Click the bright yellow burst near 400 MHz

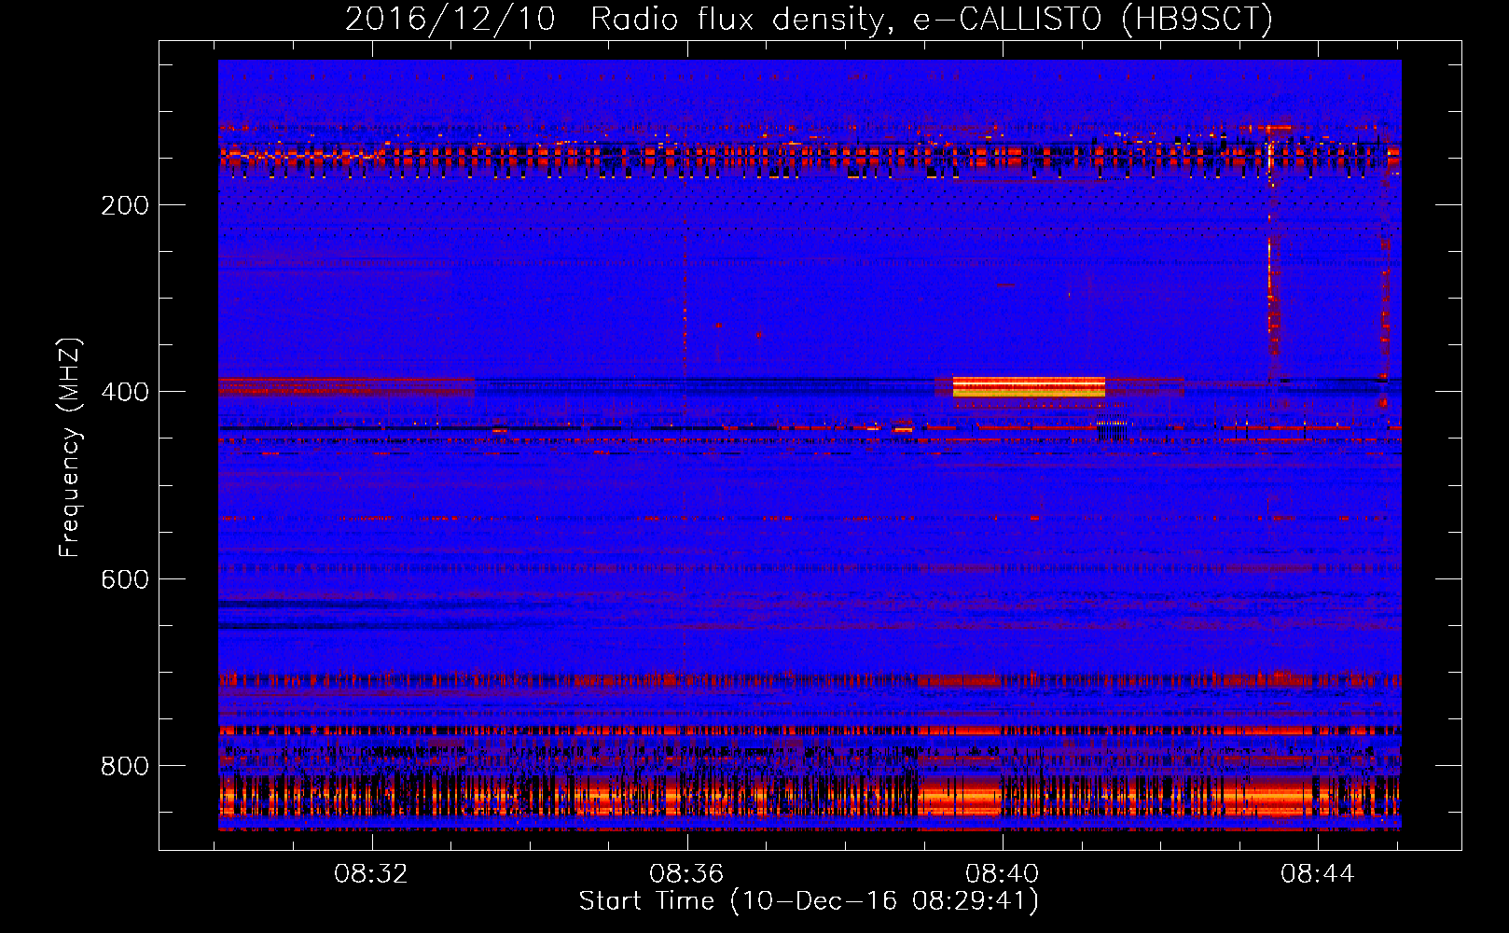1029,387
